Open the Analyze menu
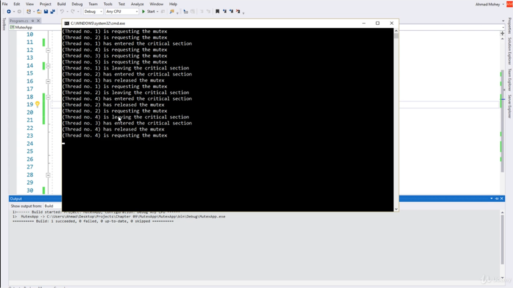The image size is (513, 288). [x=138, y=4]
